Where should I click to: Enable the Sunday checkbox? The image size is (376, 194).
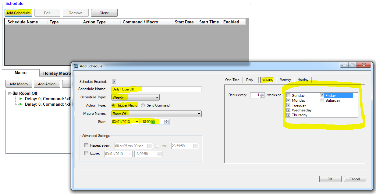click(288, 95)
